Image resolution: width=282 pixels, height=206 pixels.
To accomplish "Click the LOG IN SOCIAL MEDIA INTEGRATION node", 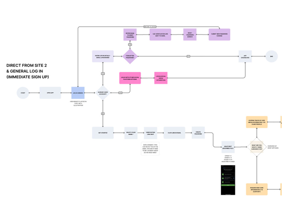I will coord(161,78).
